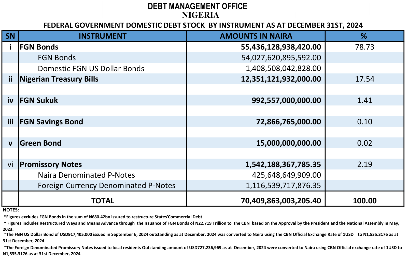Click the 17.54 percentage cell
Image resolution: width=409 pixels, height=260 pixels.
(365, 79)
